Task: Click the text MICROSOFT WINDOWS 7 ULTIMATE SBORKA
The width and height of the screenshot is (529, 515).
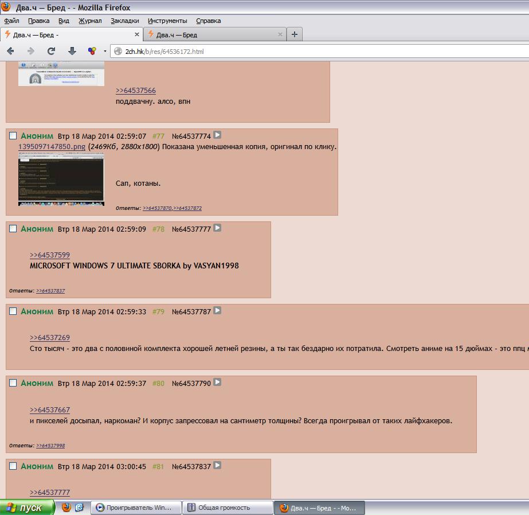Action: coord(105,266)
